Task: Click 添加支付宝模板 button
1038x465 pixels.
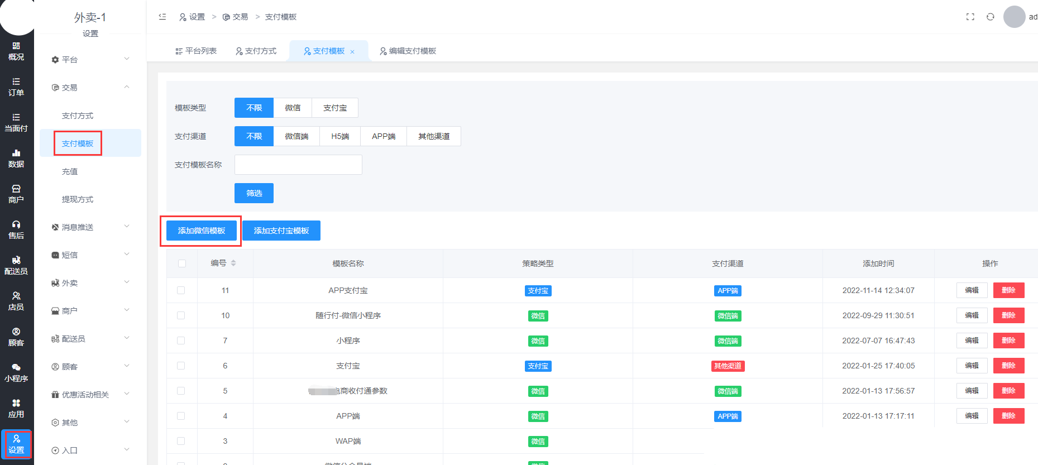Action: click(x=281, y=231)
